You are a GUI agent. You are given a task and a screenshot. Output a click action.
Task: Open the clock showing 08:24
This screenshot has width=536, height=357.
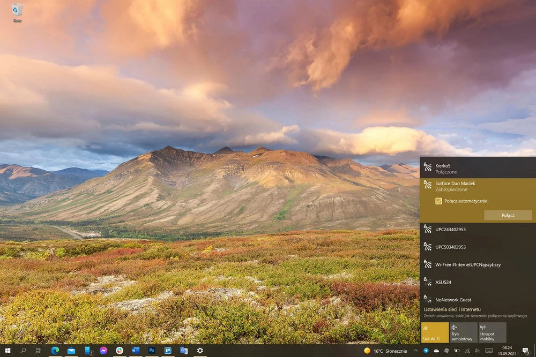point(507,351)
